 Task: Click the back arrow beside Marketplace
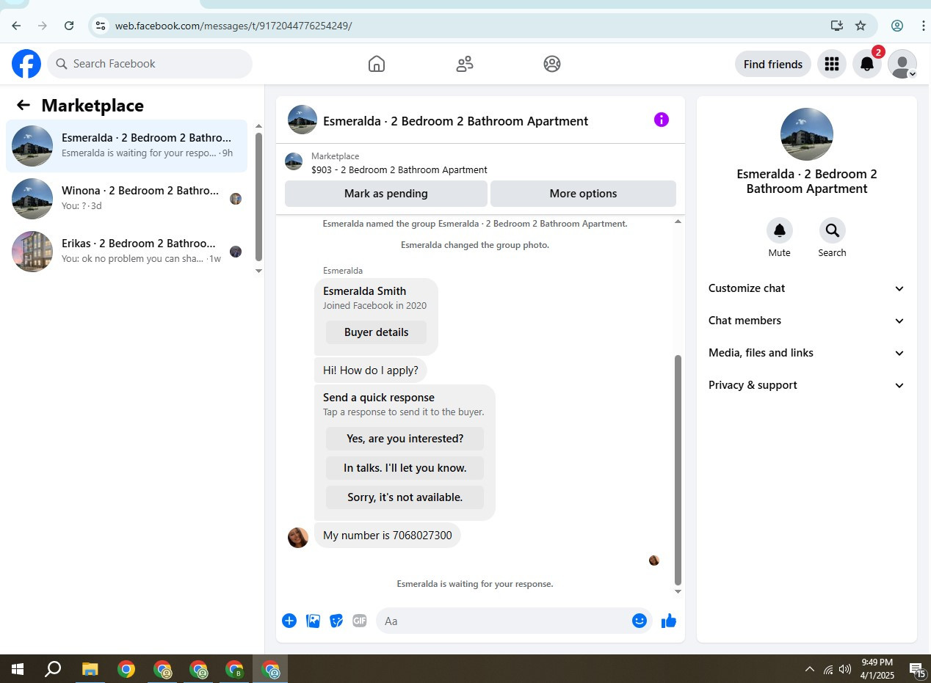pyautogui.click(x=23, y=105)
